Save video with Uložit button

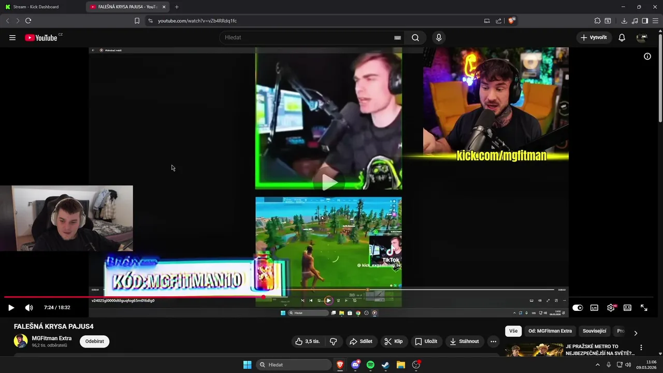point(426,341)
